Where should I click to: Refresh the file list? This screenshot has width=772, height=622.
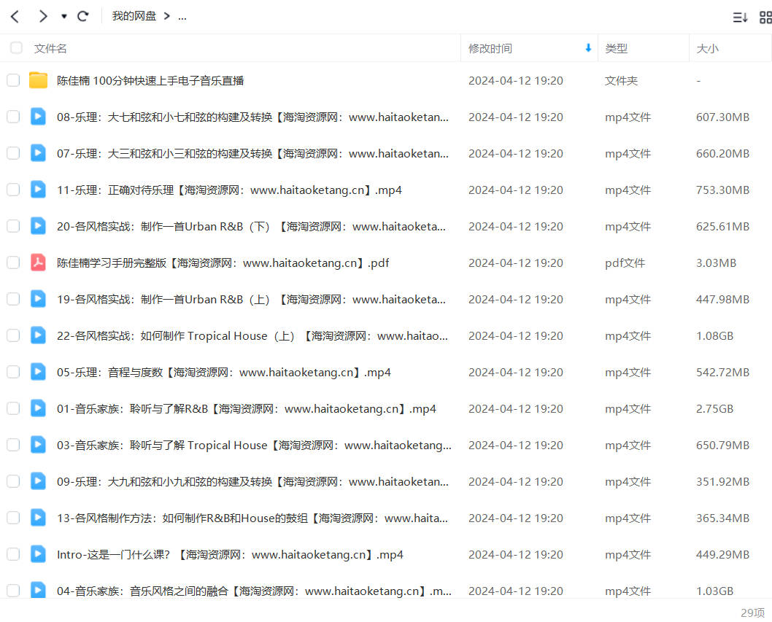click(x=82, y=17)
